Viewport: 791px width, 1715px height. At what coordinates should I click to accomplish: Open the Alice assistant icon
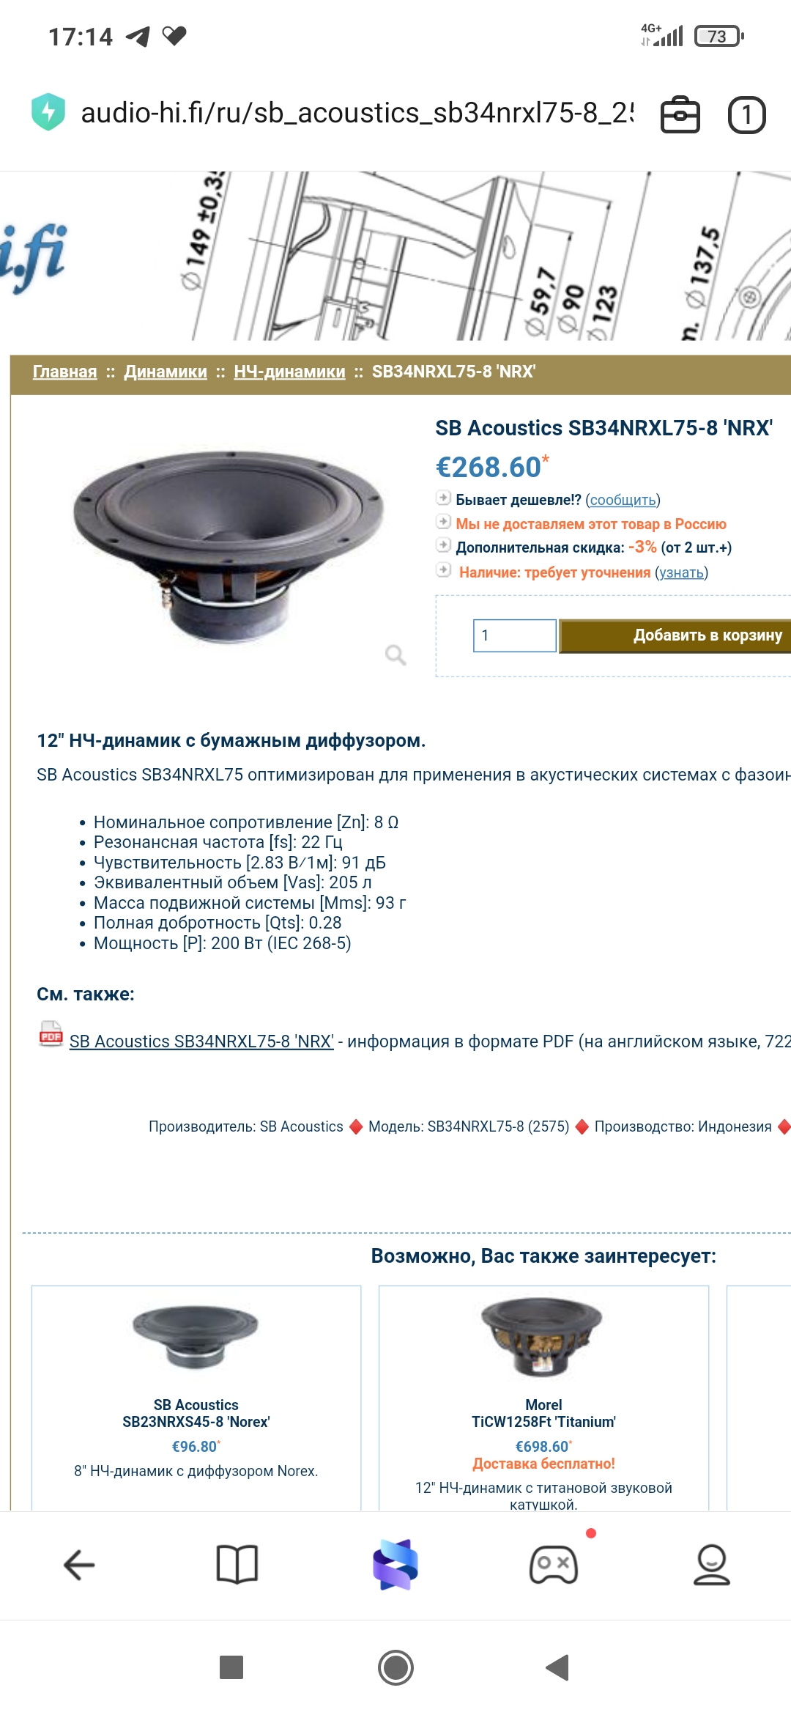tap(395, 1565)
